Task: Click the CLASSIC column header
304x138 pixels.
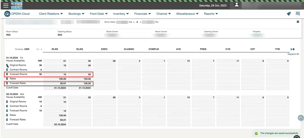Action: pyautogui.click(x=129, y=49)
